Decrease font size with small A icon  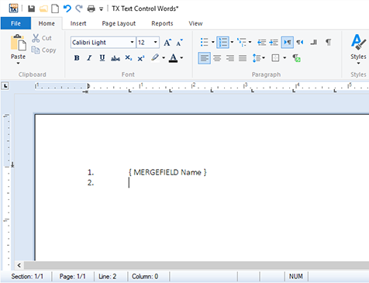tap(179, 43)
